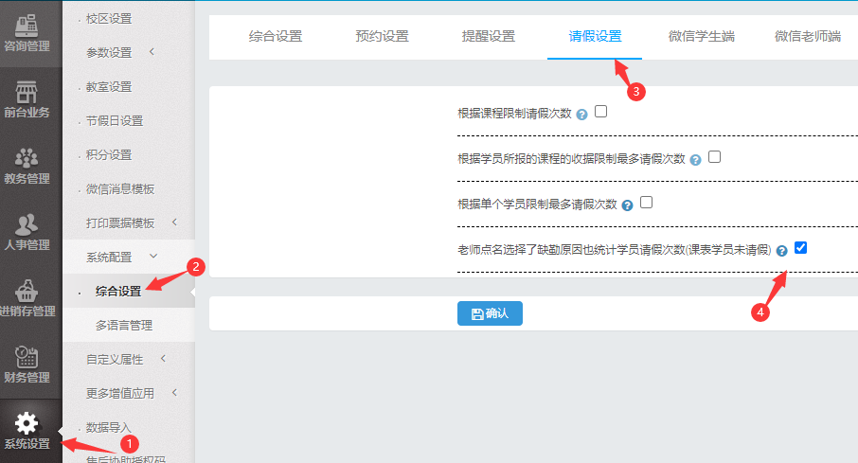Viewport: 858px width, 463px height.
Task: Click label text 根据课程限制请假次数
Action: [514, 114]
